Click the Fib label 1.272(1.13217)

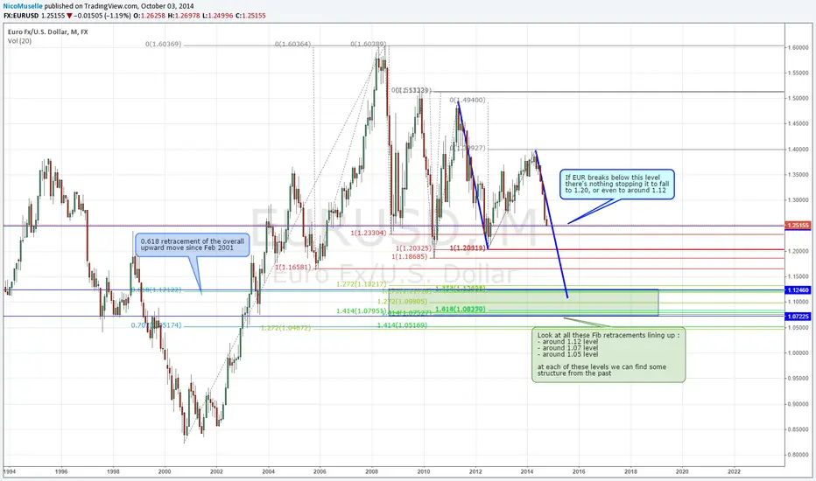coord(362,284)
